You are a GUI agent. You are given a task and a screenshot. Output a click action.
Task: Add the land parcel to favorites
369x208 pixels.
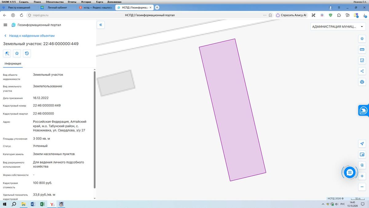[x=17, y=53]
